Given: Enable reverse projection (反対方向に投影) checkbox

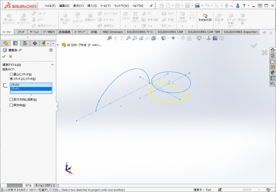Looking at the screenshot, I should (12, 100).
